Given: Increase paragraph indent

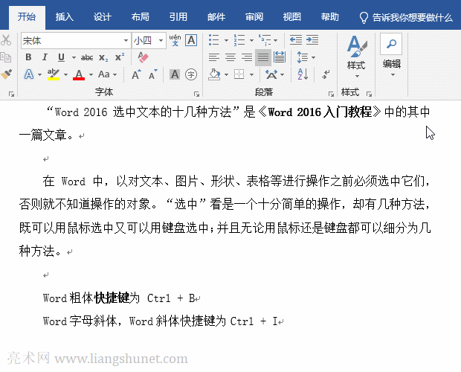Looking at the screenshot, I should point(312,40).
